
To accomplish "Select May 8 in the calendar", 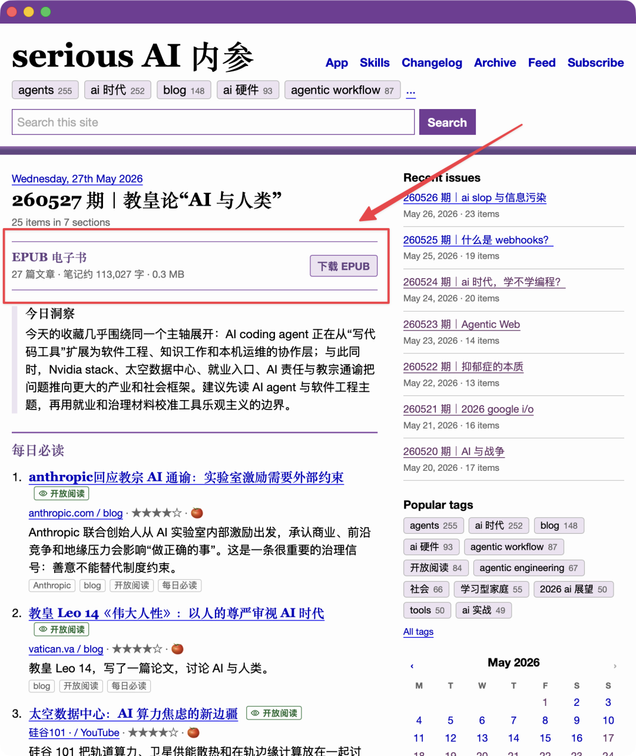I will pyautogui.click(x=545, y=720).
